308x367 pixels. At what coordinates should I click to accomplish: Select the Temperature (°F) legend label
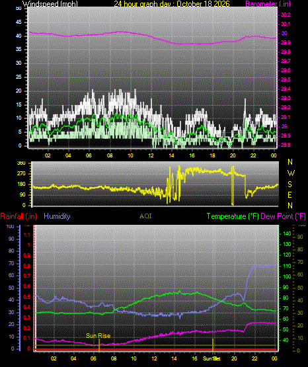tap(233, 216)
